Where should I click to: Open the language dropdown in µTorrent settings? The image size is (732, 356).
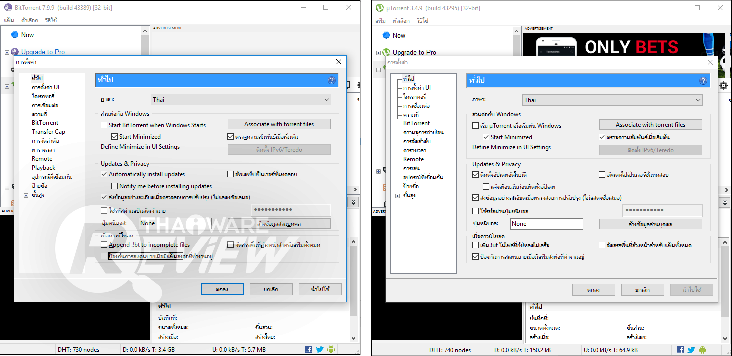click(x=612, y=100)
